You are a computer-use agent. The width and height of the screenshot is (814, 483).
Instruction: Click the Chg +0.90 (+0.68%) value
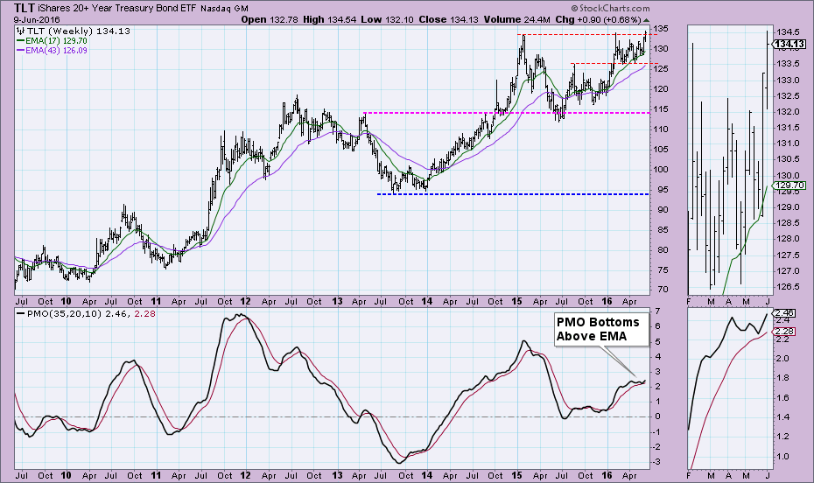point(598,20)
